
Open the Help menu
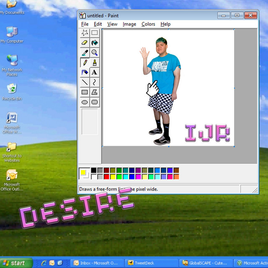[165, 24]
